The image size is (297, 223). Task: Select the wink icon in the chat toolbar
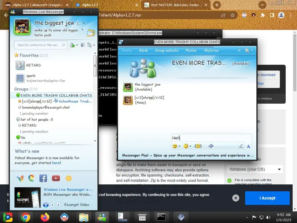(186, 146)
